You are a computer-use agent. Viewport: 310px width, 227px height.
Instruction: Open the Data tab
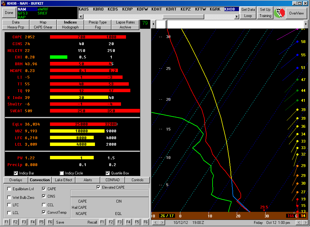[16, 22]
